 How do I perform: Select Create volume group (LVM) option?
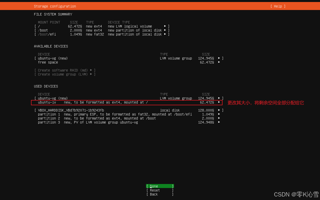click(x=65, y=74)
